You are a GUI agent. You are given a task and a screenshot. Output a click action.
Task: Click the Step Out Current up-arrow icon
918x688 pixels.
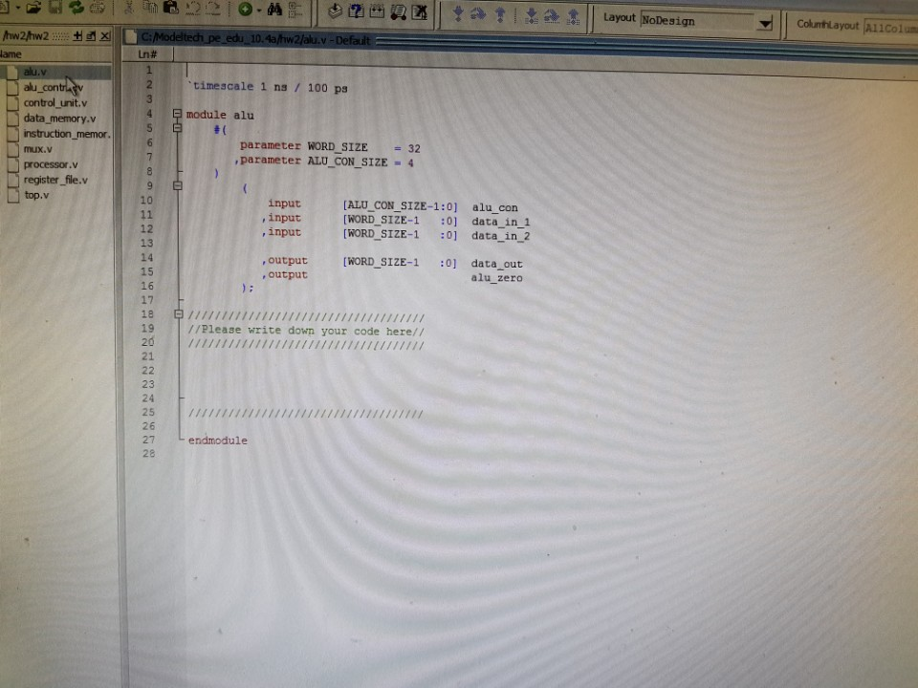pyautogui.click(x=573, y=16)
